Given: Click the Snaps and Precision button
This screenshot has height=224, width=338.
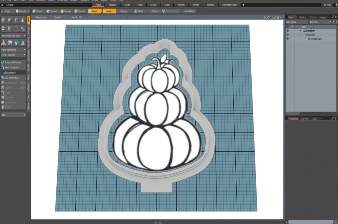Looking at the screenshot, I should pyautogui.click(x=13, y=62).
